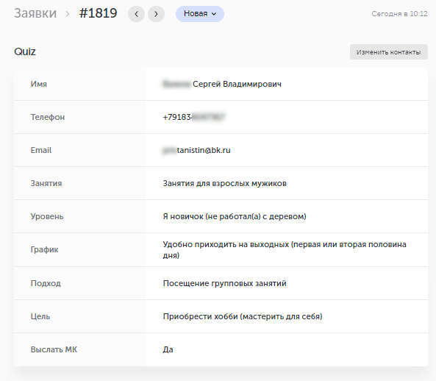
Task: Select the Занятия для взрослых мужиков value
Action: click(225, 184)
